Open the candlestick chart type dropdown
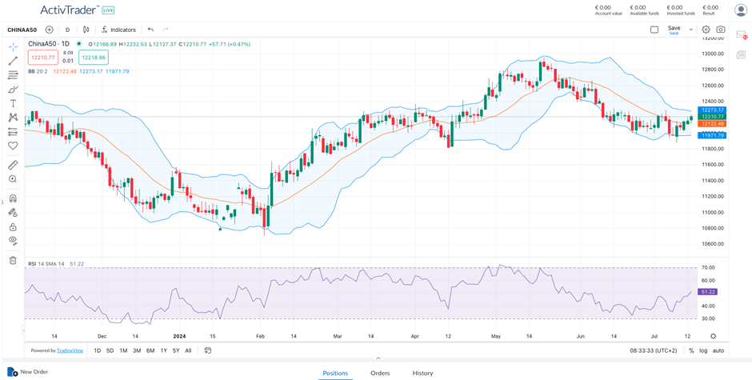Viewport: 752px width, 380px height. click(86, 30)
